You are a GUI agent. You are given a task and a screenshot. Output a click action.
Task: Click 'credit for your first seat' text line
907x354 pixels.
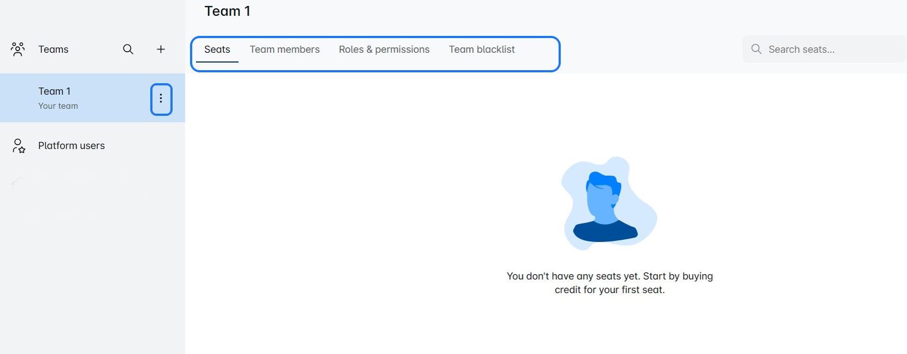[x=610, y=290]
